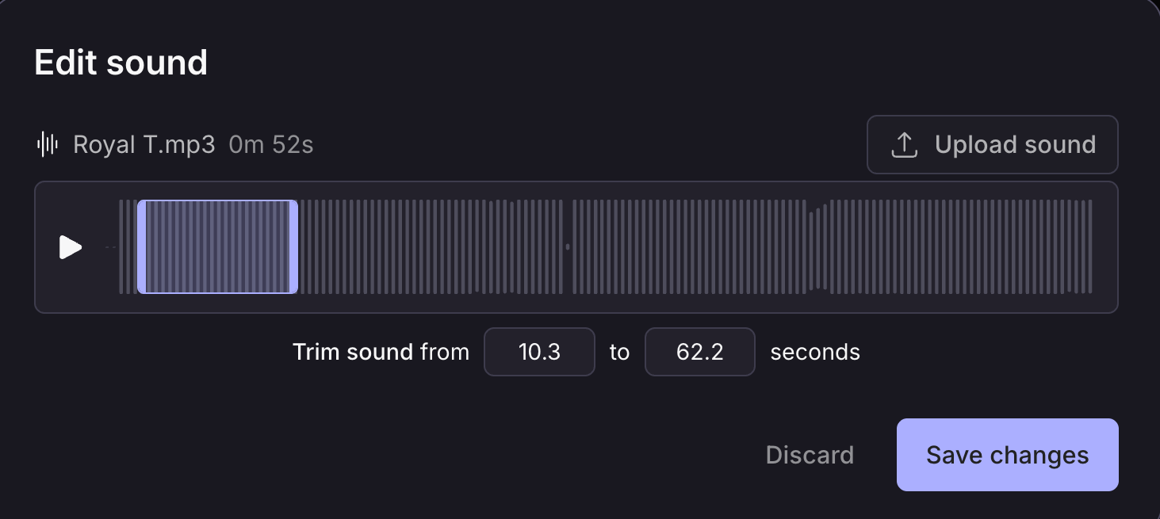Click the 'seconds' label after the end field
The image size is (1160, 519).
pyautogui.click(x=815, y=352)
